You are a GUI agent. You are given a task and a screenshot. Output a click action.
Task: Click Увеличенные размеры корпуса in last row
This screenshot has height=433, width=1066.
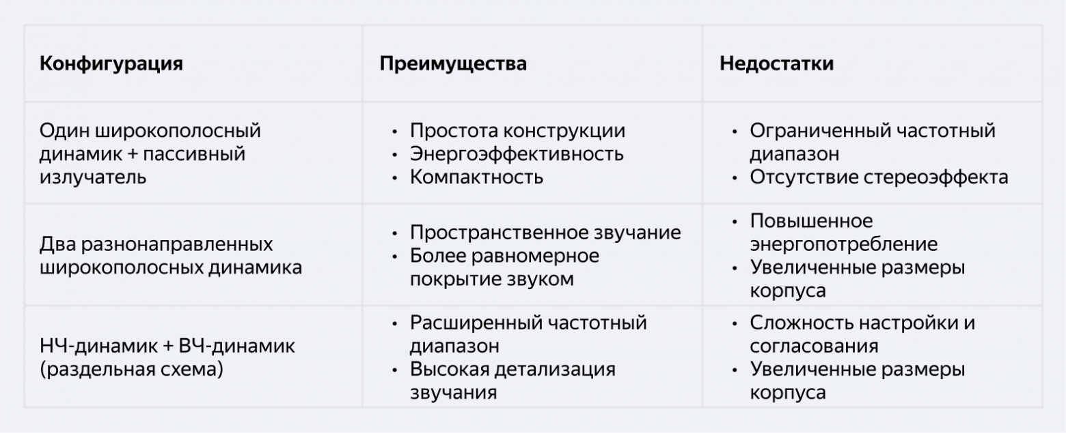(x=858, y=380)
